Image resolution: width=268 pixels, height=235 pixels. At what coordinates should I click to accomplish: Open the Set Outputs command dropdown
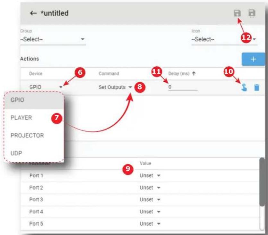pos(115,87)
